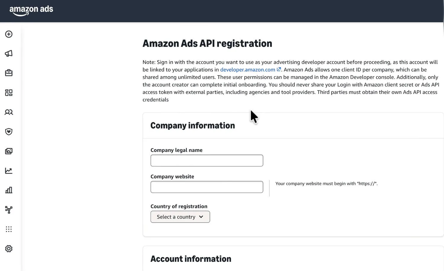Open the creative assets image icon
Viewport: 444px width, 271px height.
pyautogui.click(x=9, y=151)
